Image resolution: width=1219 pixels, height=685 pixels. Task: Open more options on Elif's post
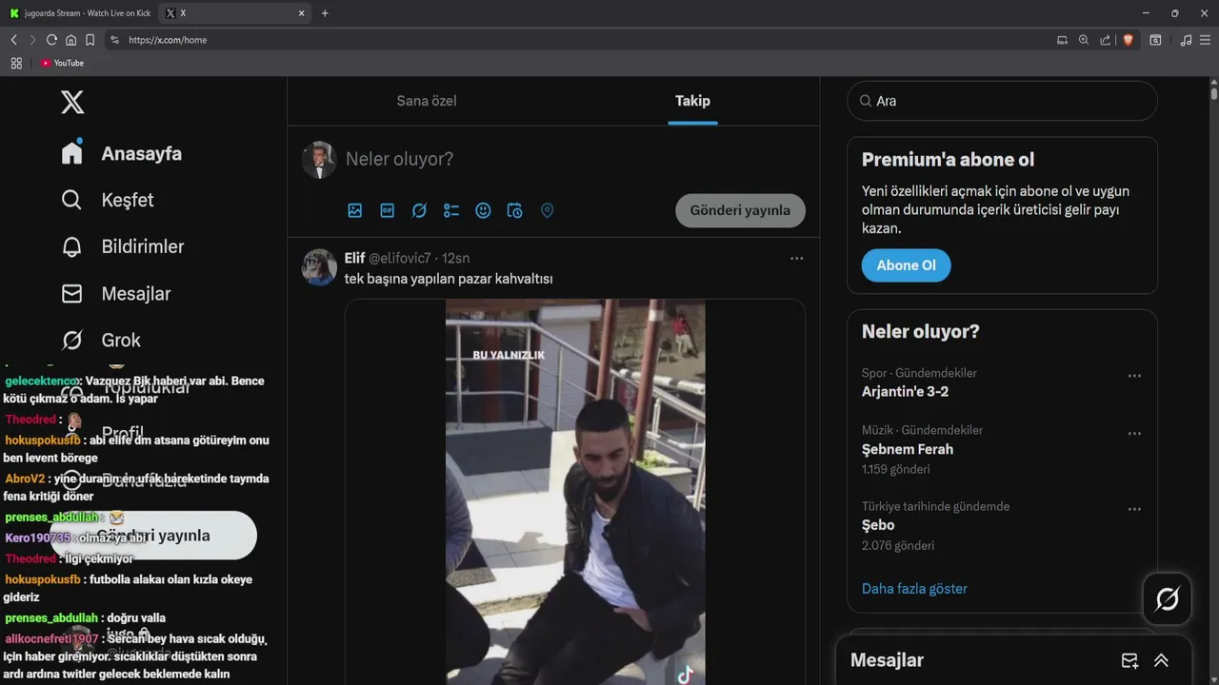tap(796, 258)
